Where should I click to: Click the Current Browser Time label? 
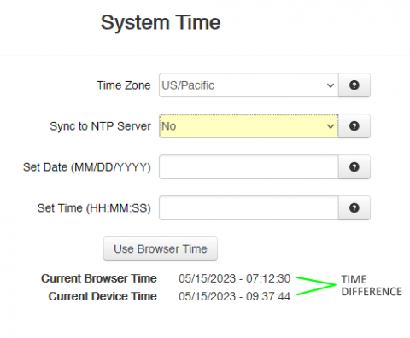99,278
